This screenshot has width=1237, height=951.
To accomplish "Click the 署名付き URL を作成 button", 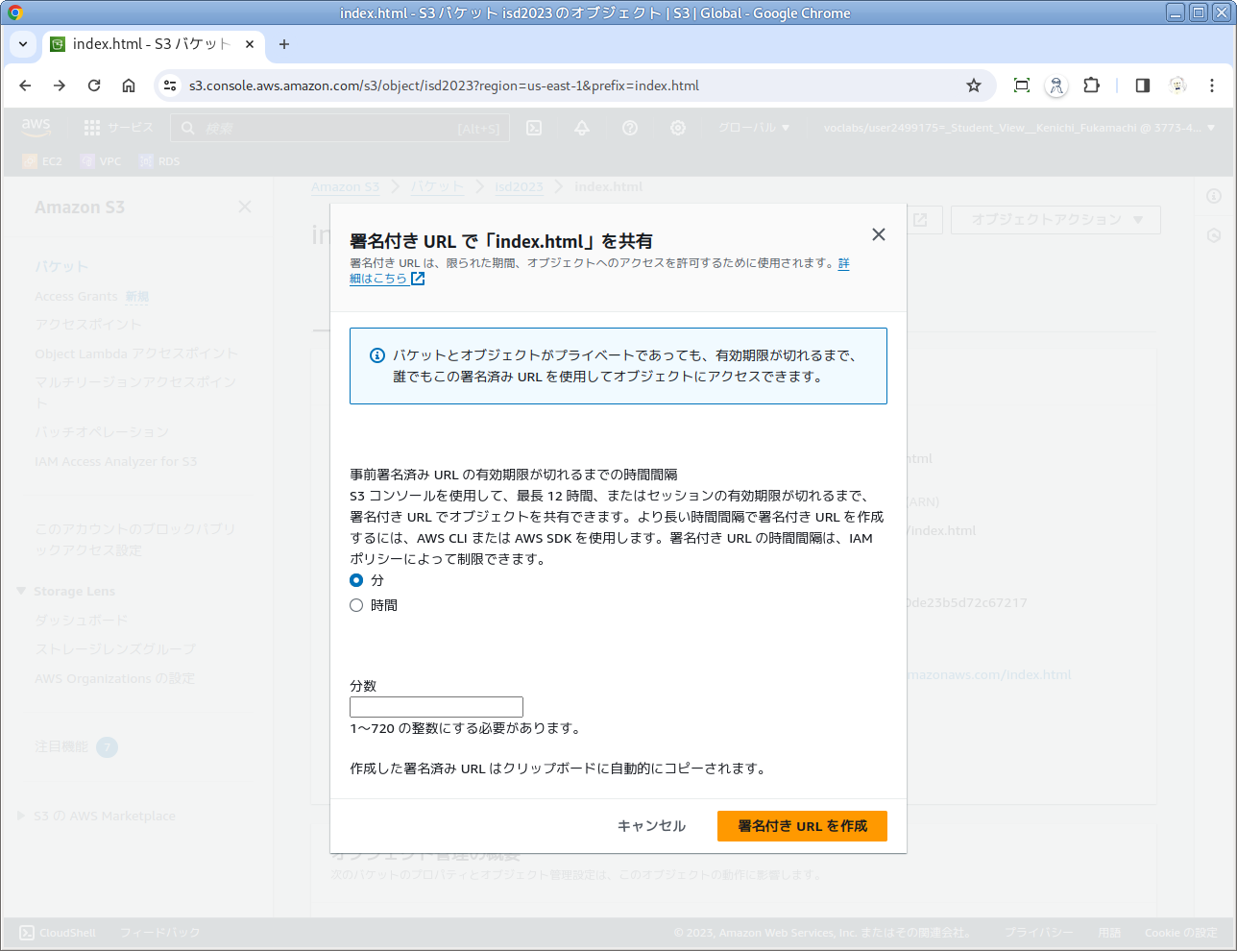I will click(x=801, y=826).
